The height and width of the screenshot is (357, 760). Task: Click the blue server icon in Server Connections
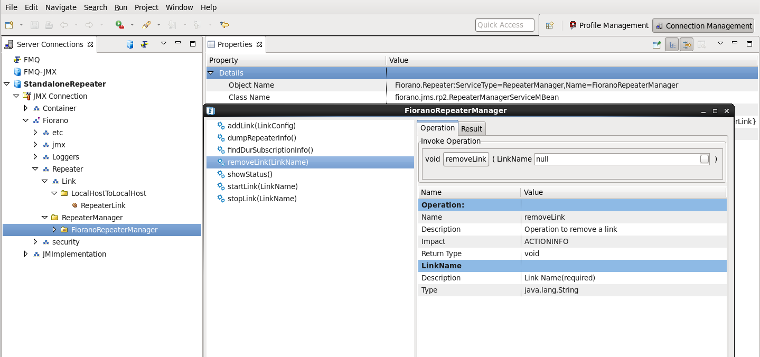point(130,44)
